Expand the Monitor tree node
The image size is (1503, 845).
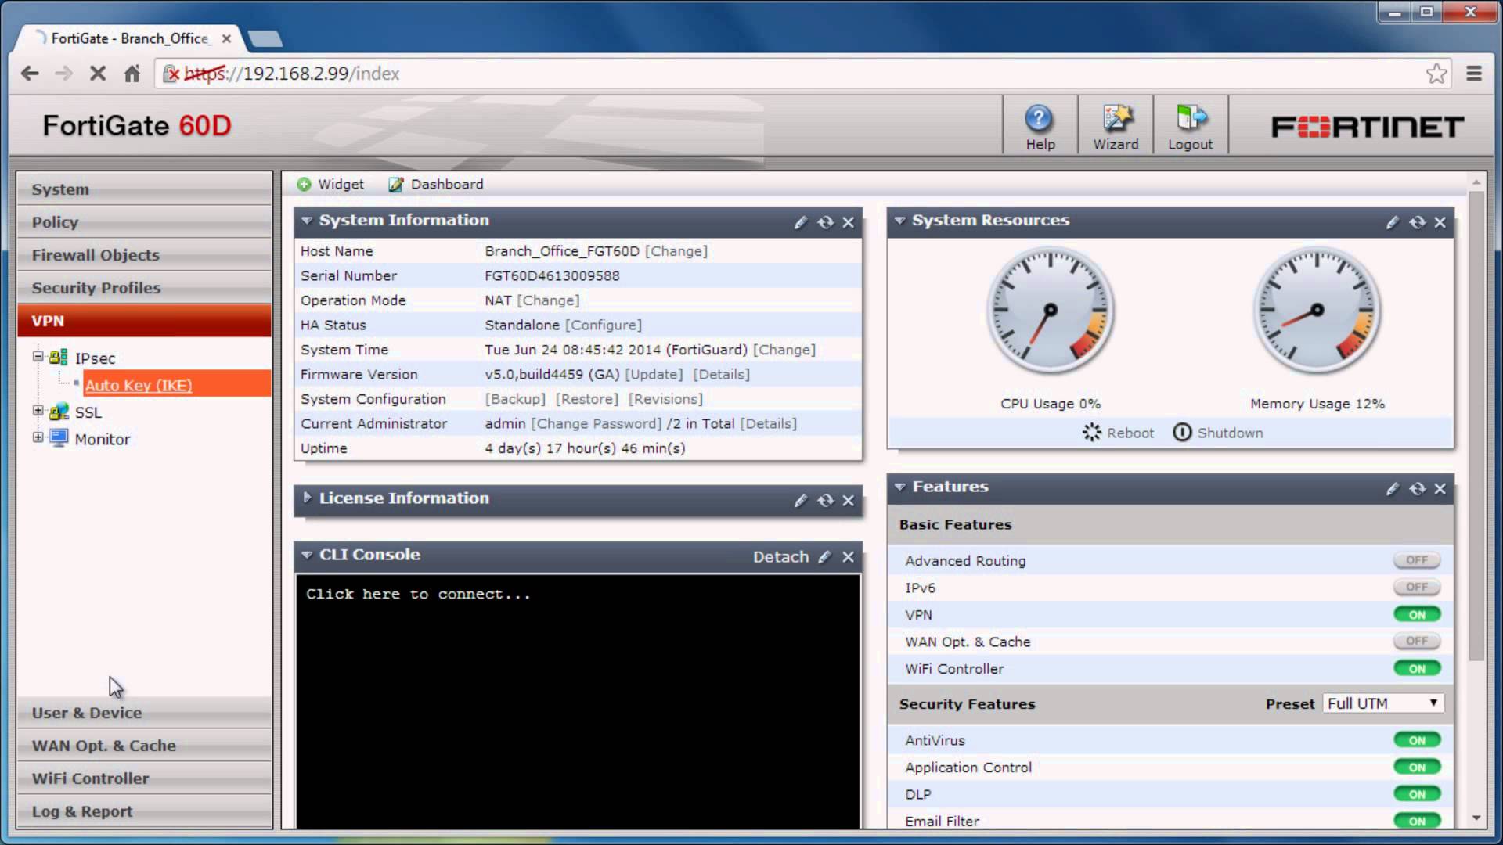coord(38,437)
